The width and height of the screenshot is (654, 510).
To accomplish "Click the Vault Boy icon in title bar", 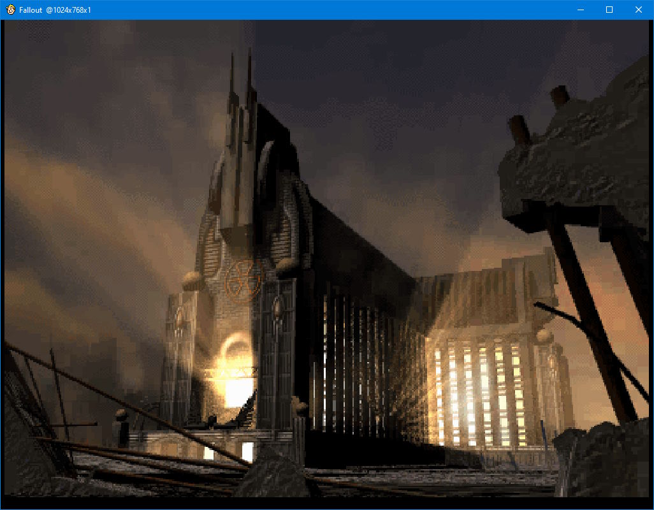I will pyautogui.click(x=10, y=10).
